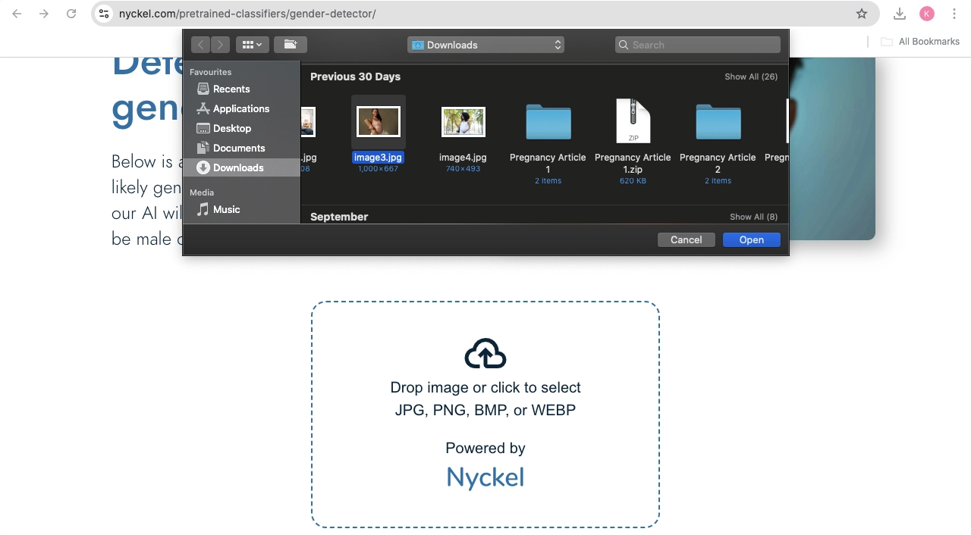This screenshot has width=971, height=535.
Task: Click the cloud upload icon
Action: point(485,354)
